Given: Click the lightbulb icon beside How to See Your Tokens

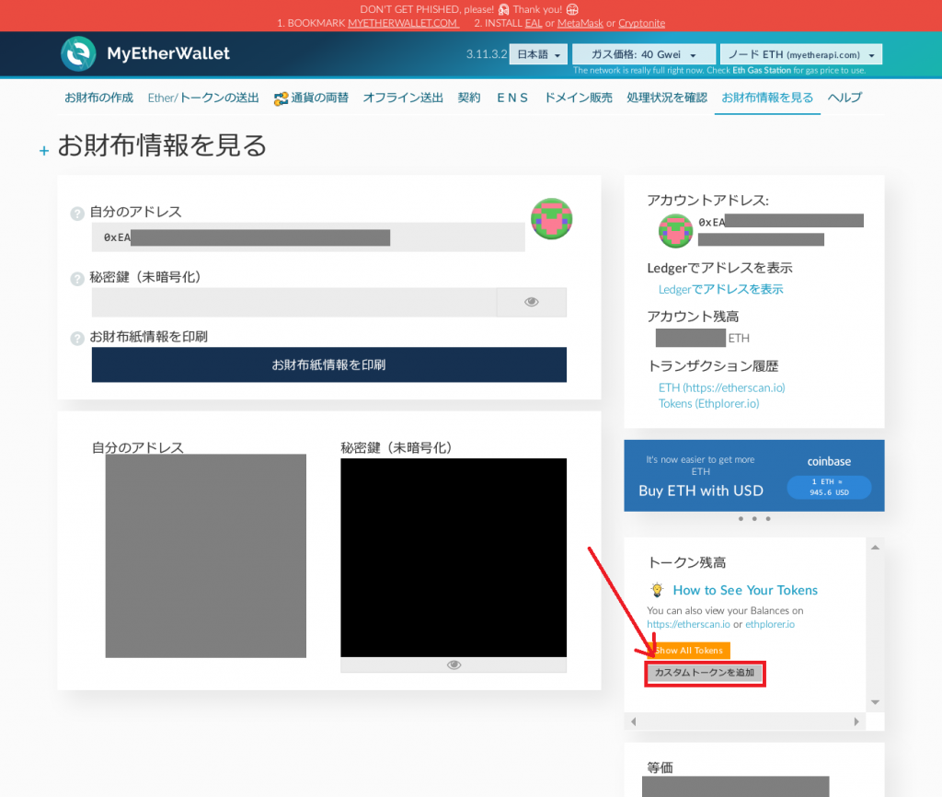Looking at the screenshot, I should click(x=656, y=590).
